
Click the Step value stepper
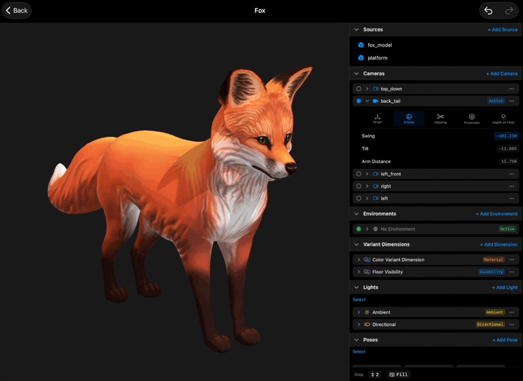coord(375,375)
